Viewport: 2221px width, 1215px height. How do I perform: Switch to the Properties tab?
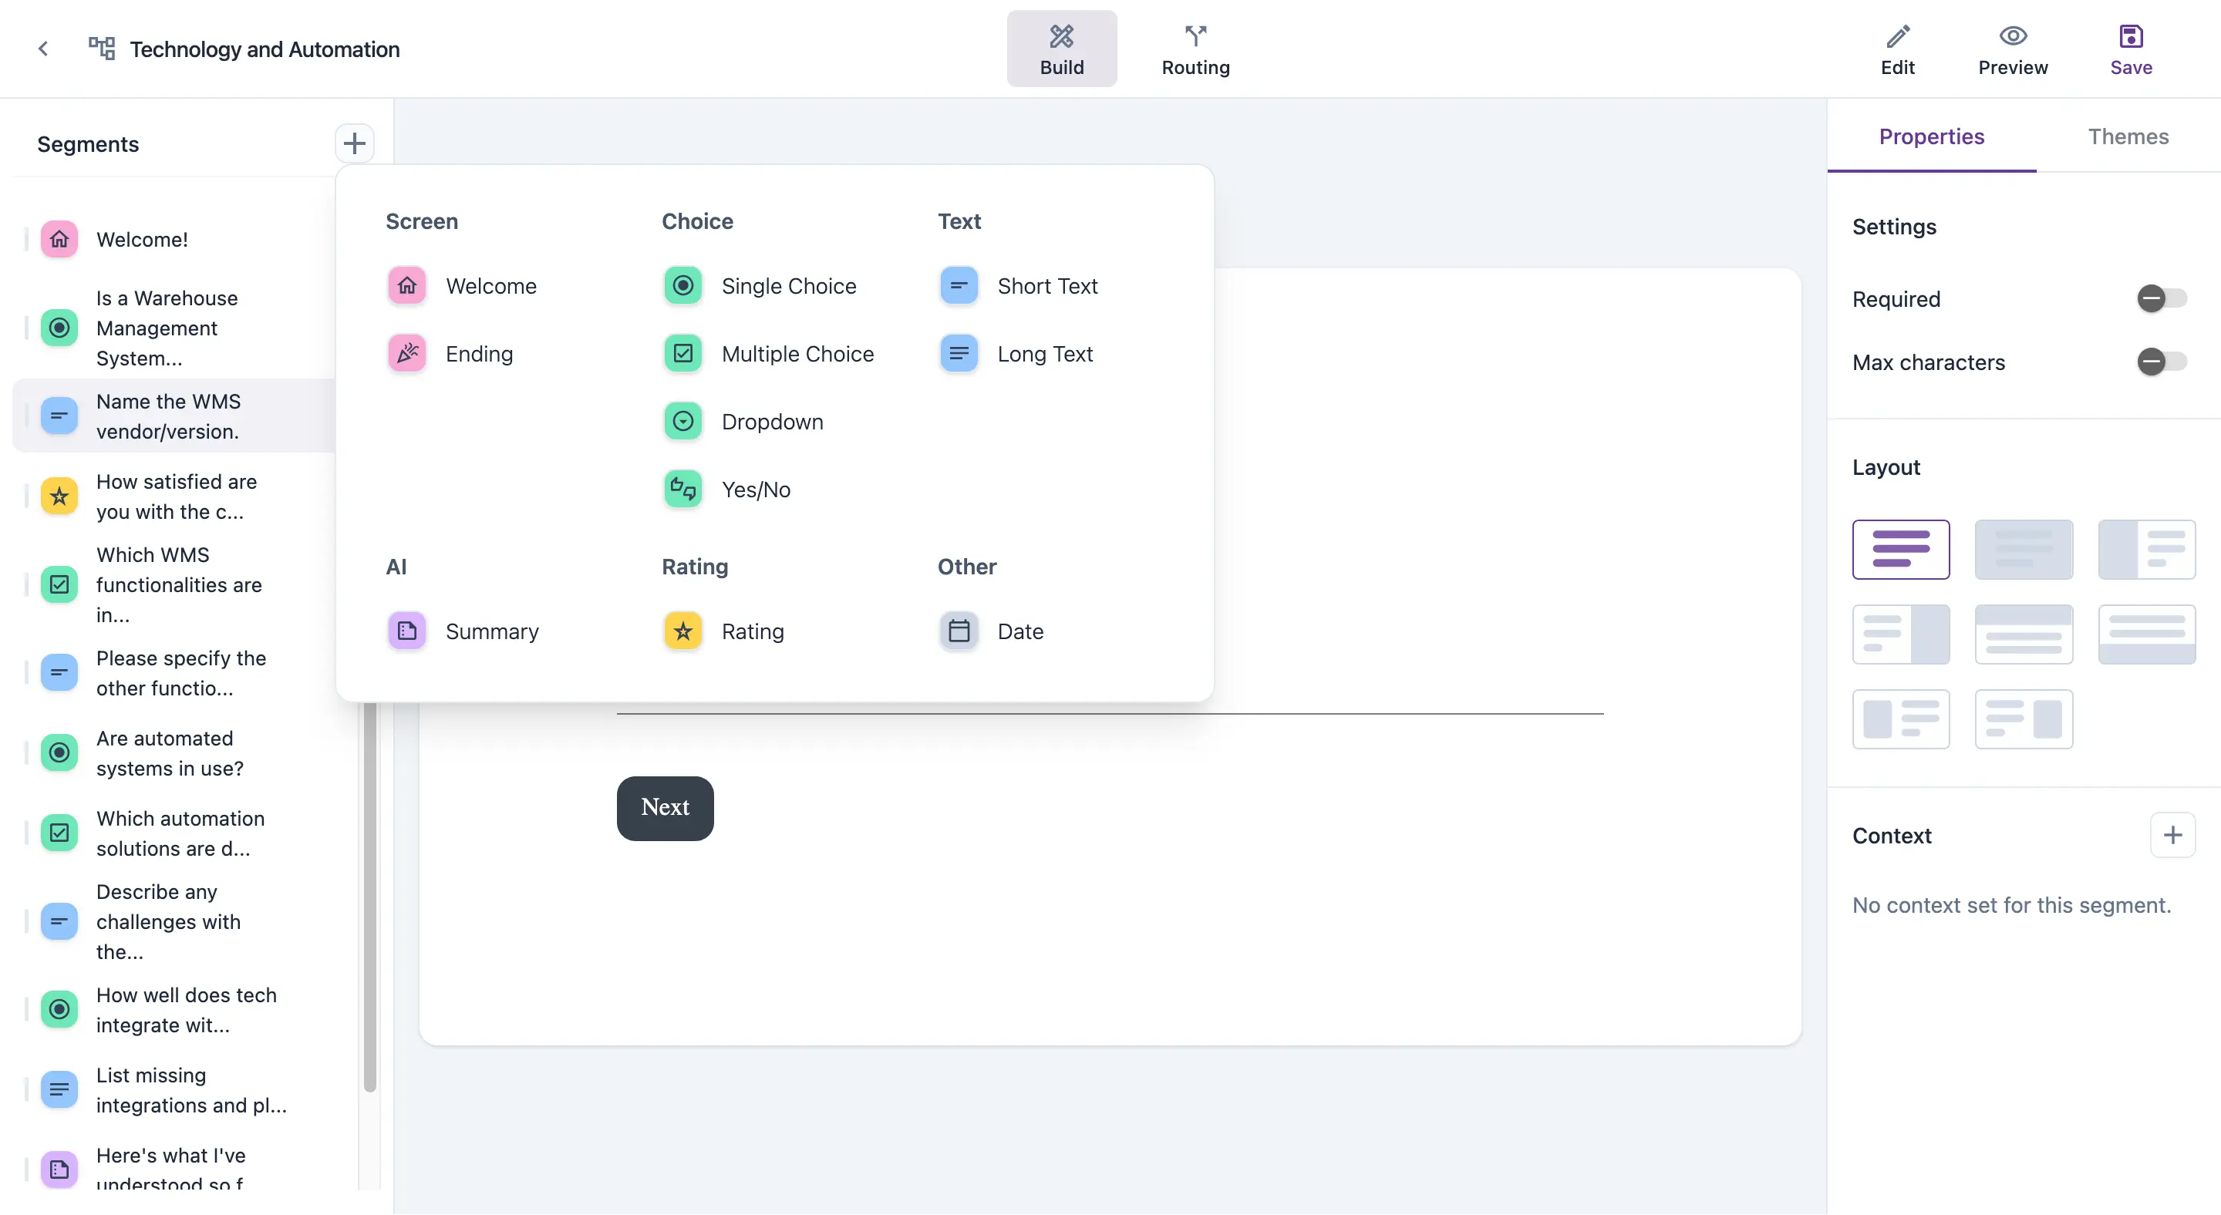[1931, 136]
